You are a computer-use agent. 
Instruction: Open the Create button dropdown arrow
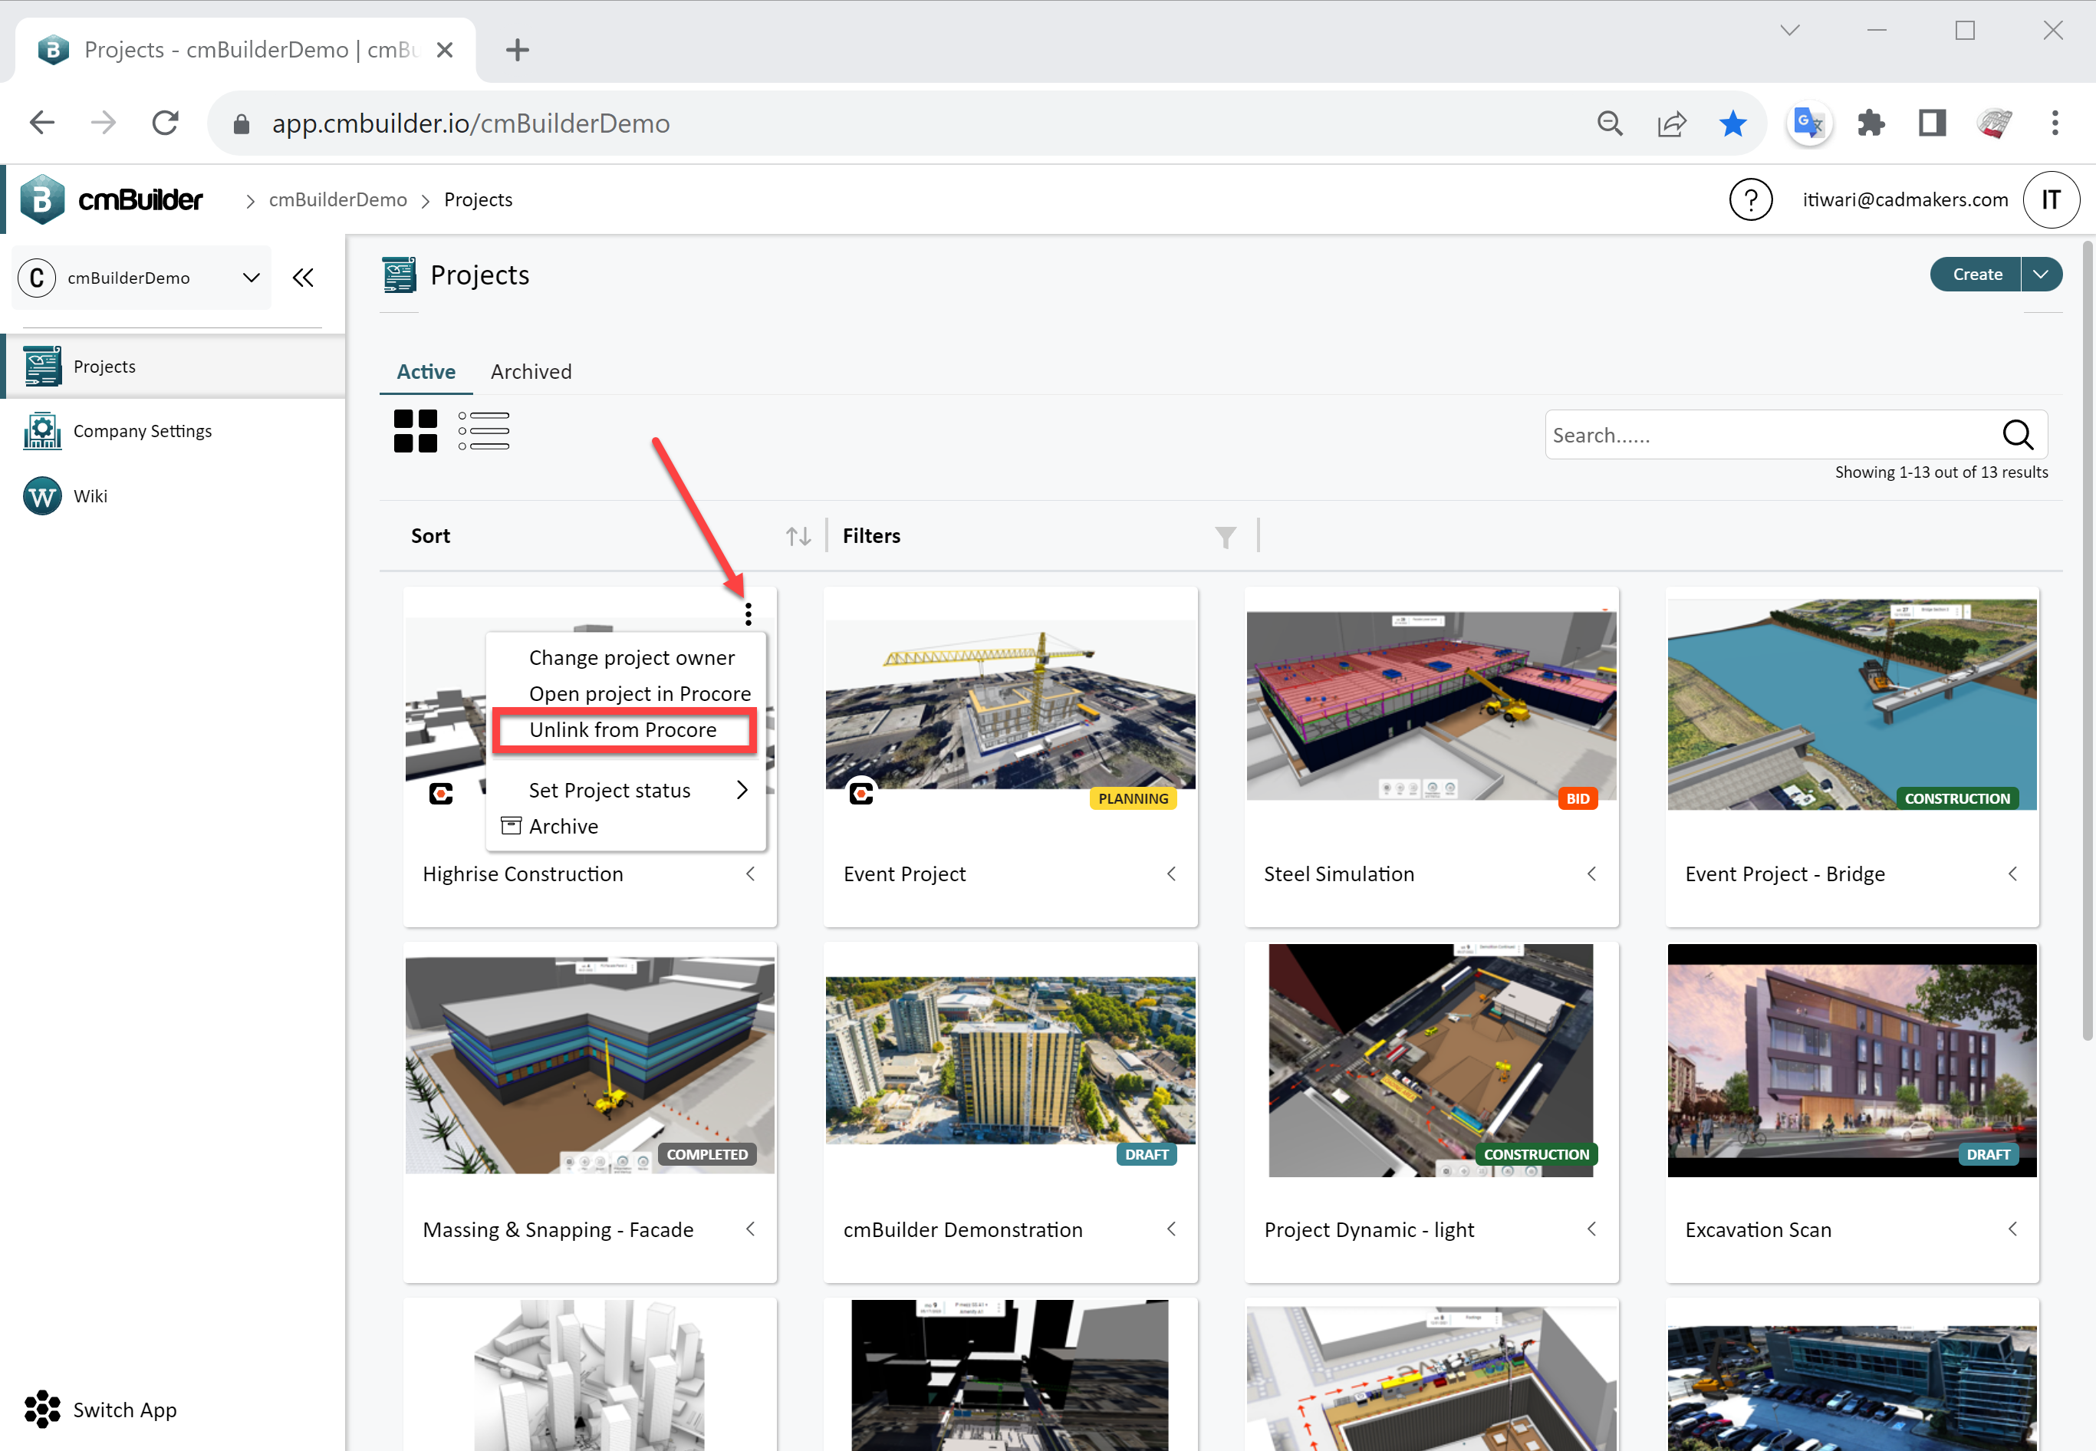2041,275
